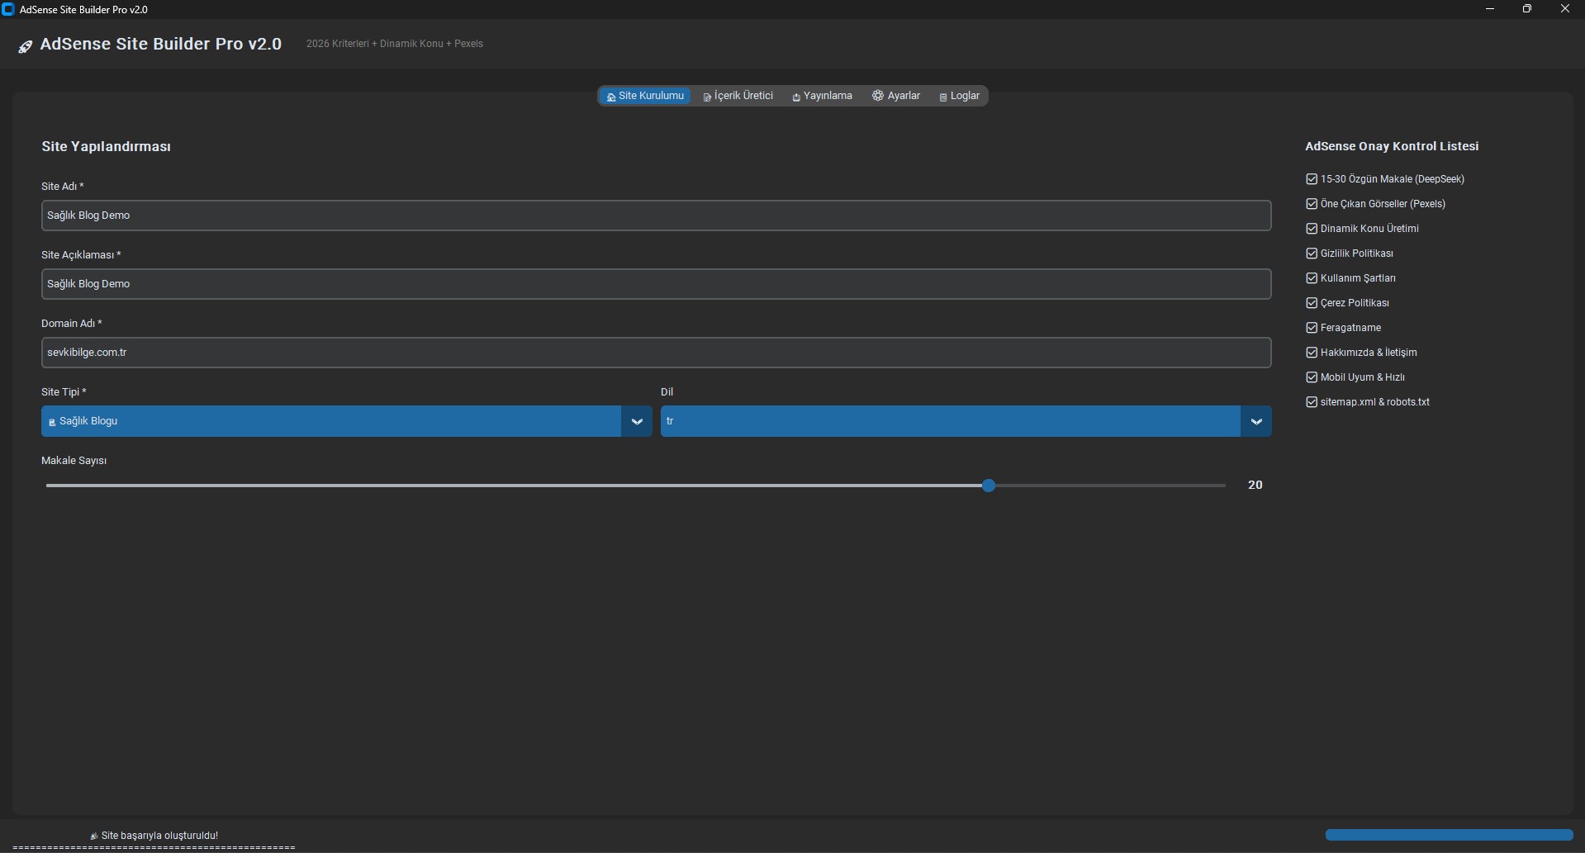
Task: View the Loglar tab
Action: click(959, 96)
